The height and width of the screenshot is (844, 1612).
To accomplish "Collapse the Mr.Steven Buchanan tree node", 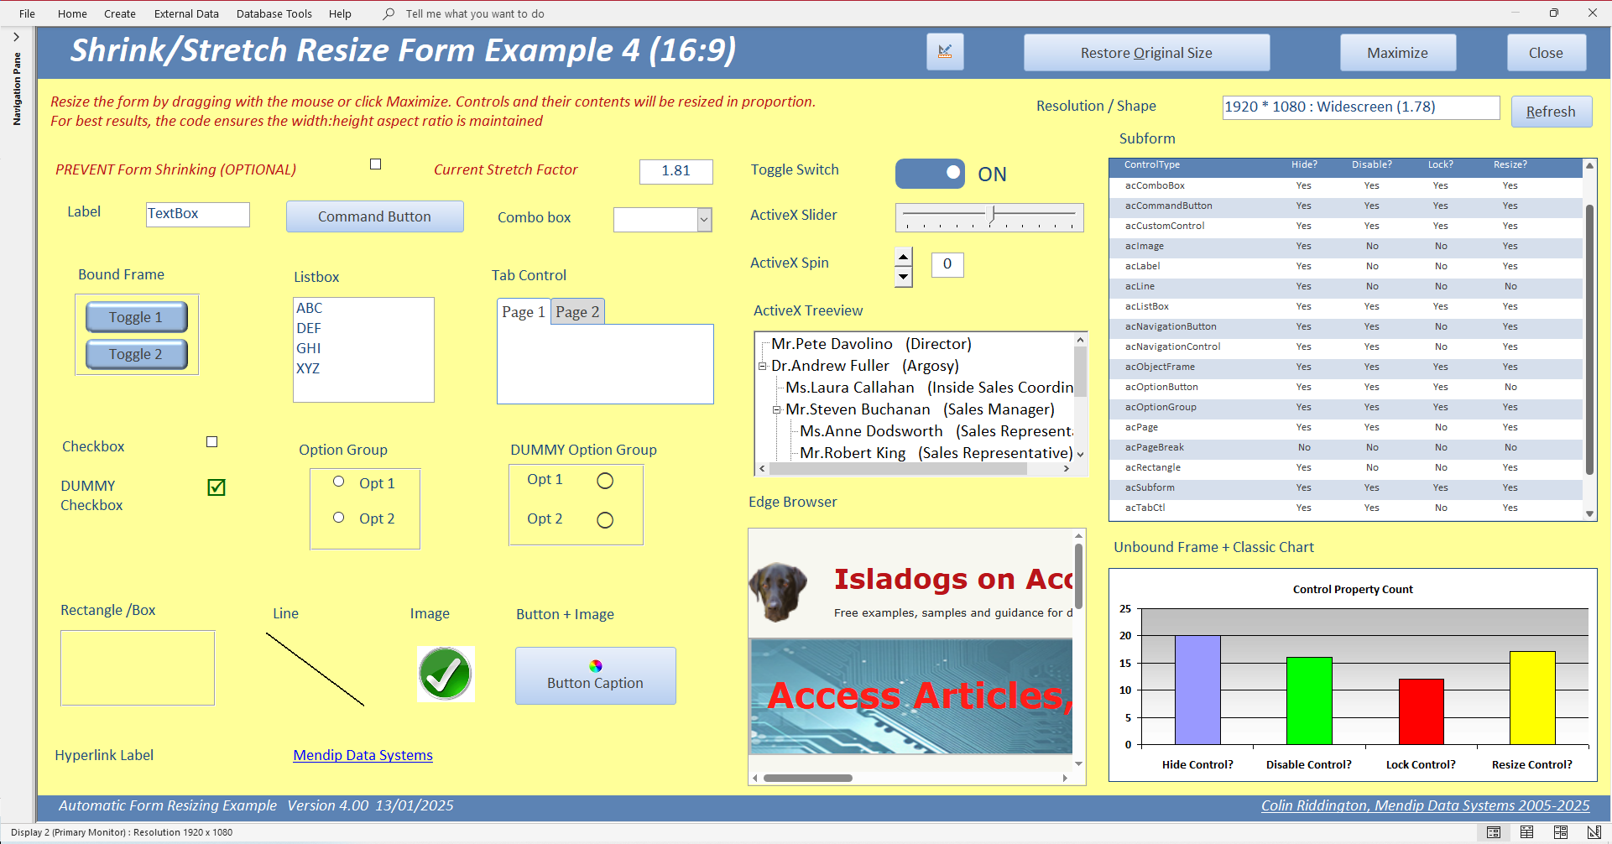I will pyautogui.click(x=777, y=409).
